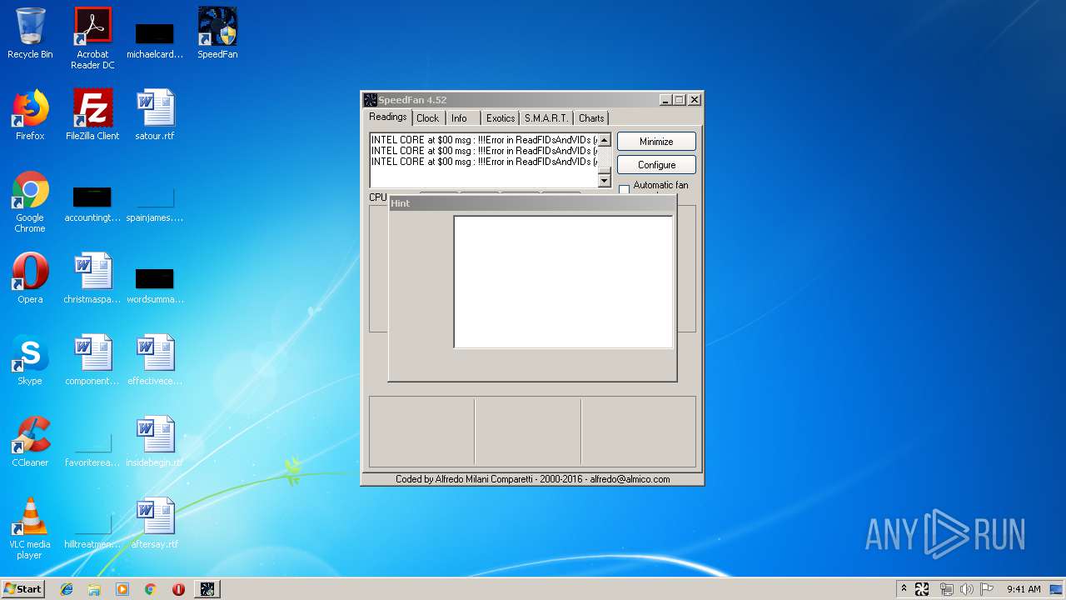Click the log scroll down arrow
This screenshot has height=600, width=1066.
[605, 181]
